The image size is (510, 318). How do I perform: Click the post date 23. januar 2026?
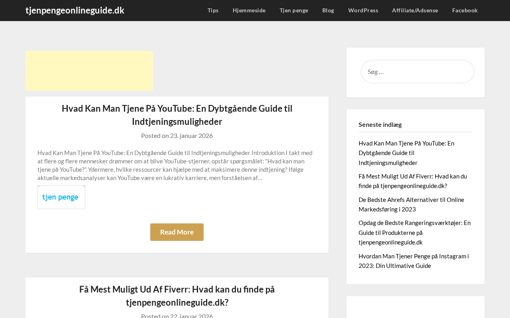(191, 136)
